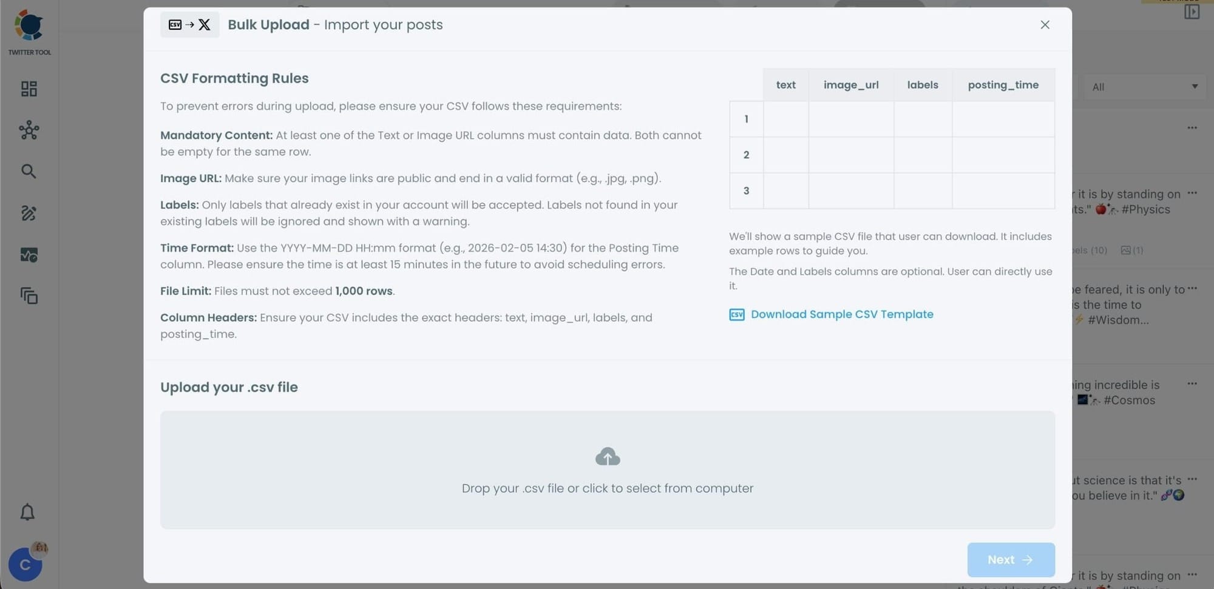This screenshot has height=589, width=1214.
Task: Expand the options menu on the #Physics post
Action: tap(1193, 193)
